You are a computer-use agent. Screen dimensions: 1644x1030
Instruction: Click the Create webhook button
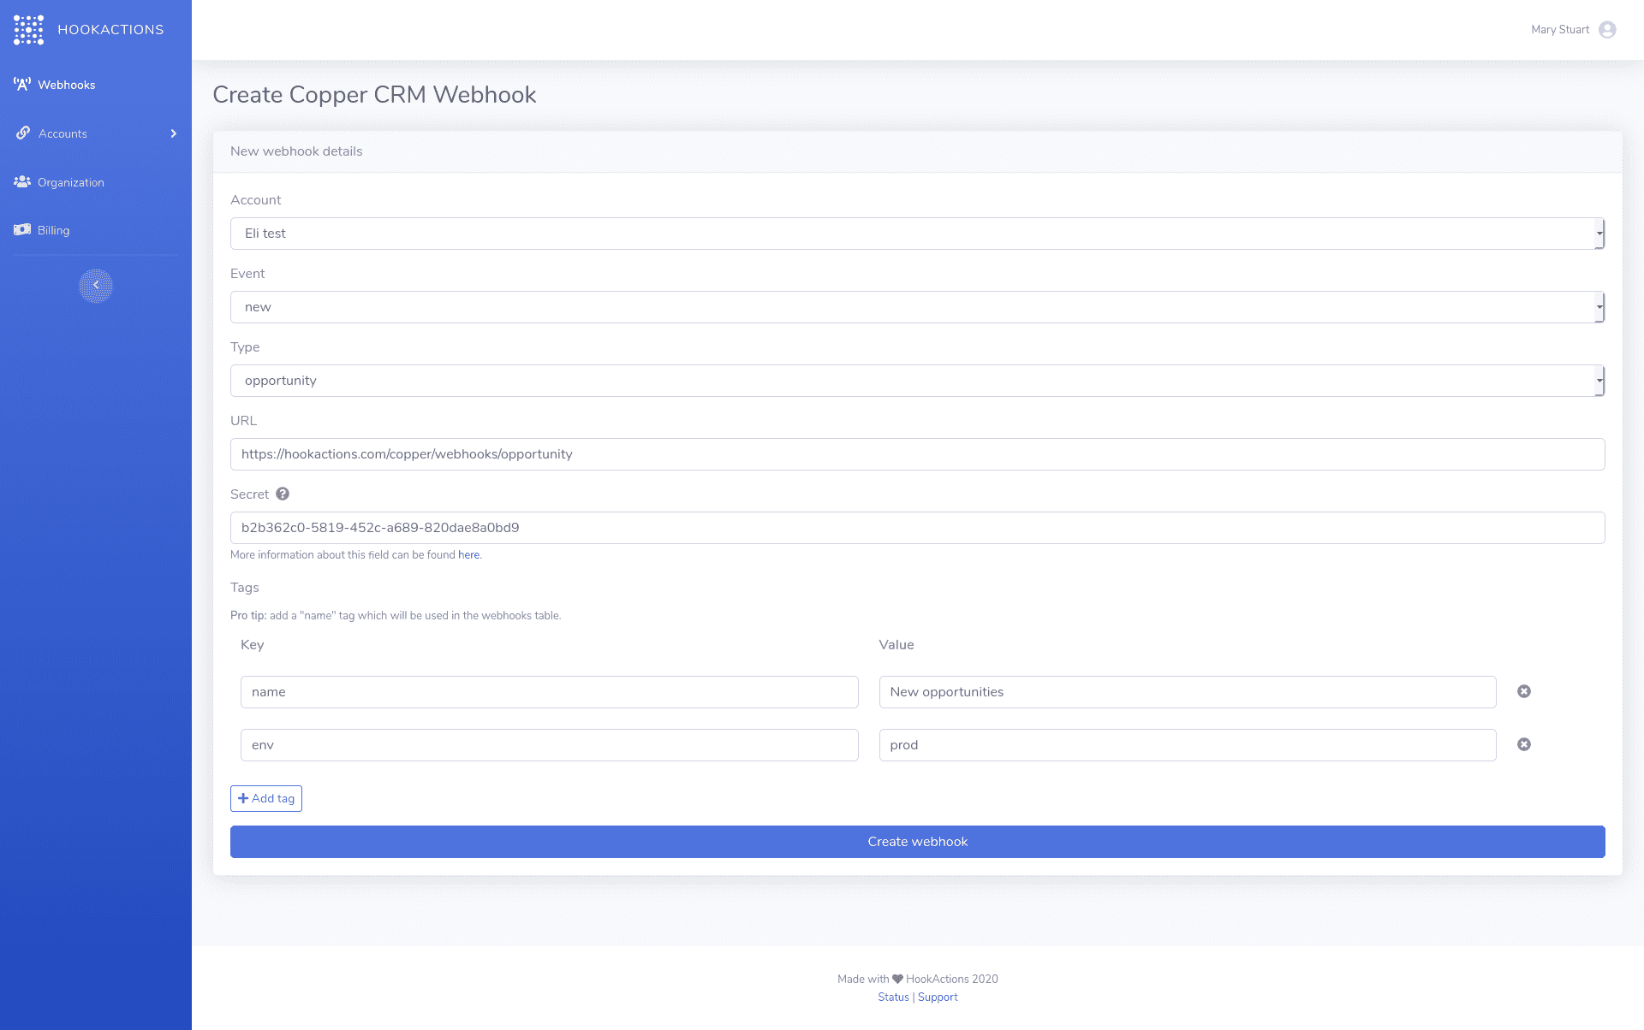(x=917, y=842)
